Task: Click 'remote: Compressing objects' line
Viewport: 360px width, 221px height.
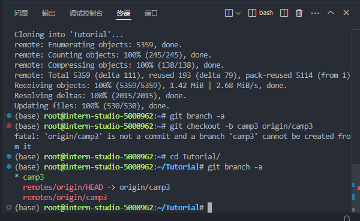Action: [x=119, y=65]
